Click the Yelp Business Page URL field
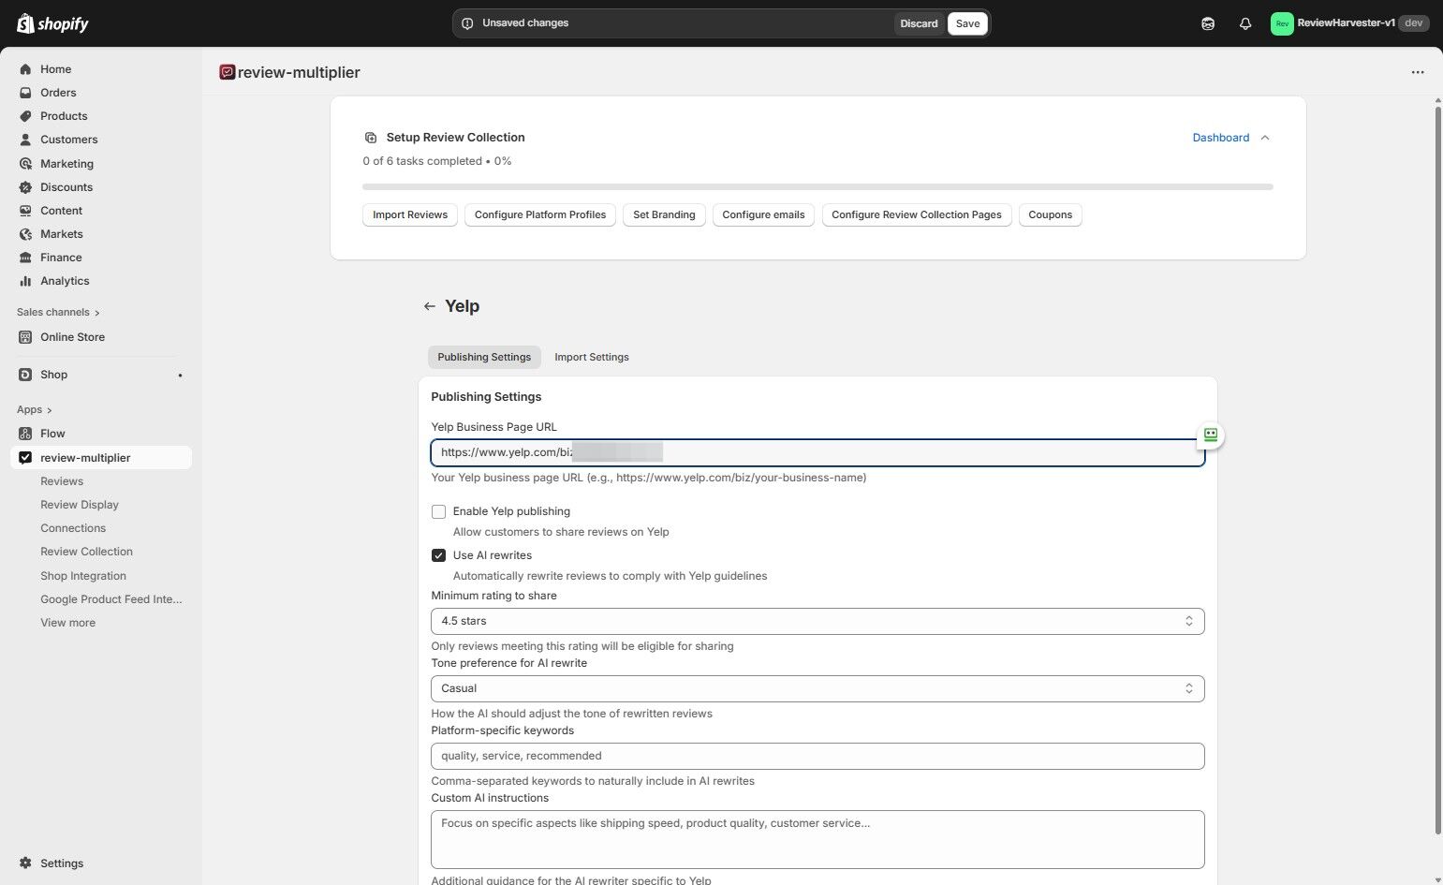Image resolution: width=1443 pixels, height=885 pixels. [x=817, y=452]
